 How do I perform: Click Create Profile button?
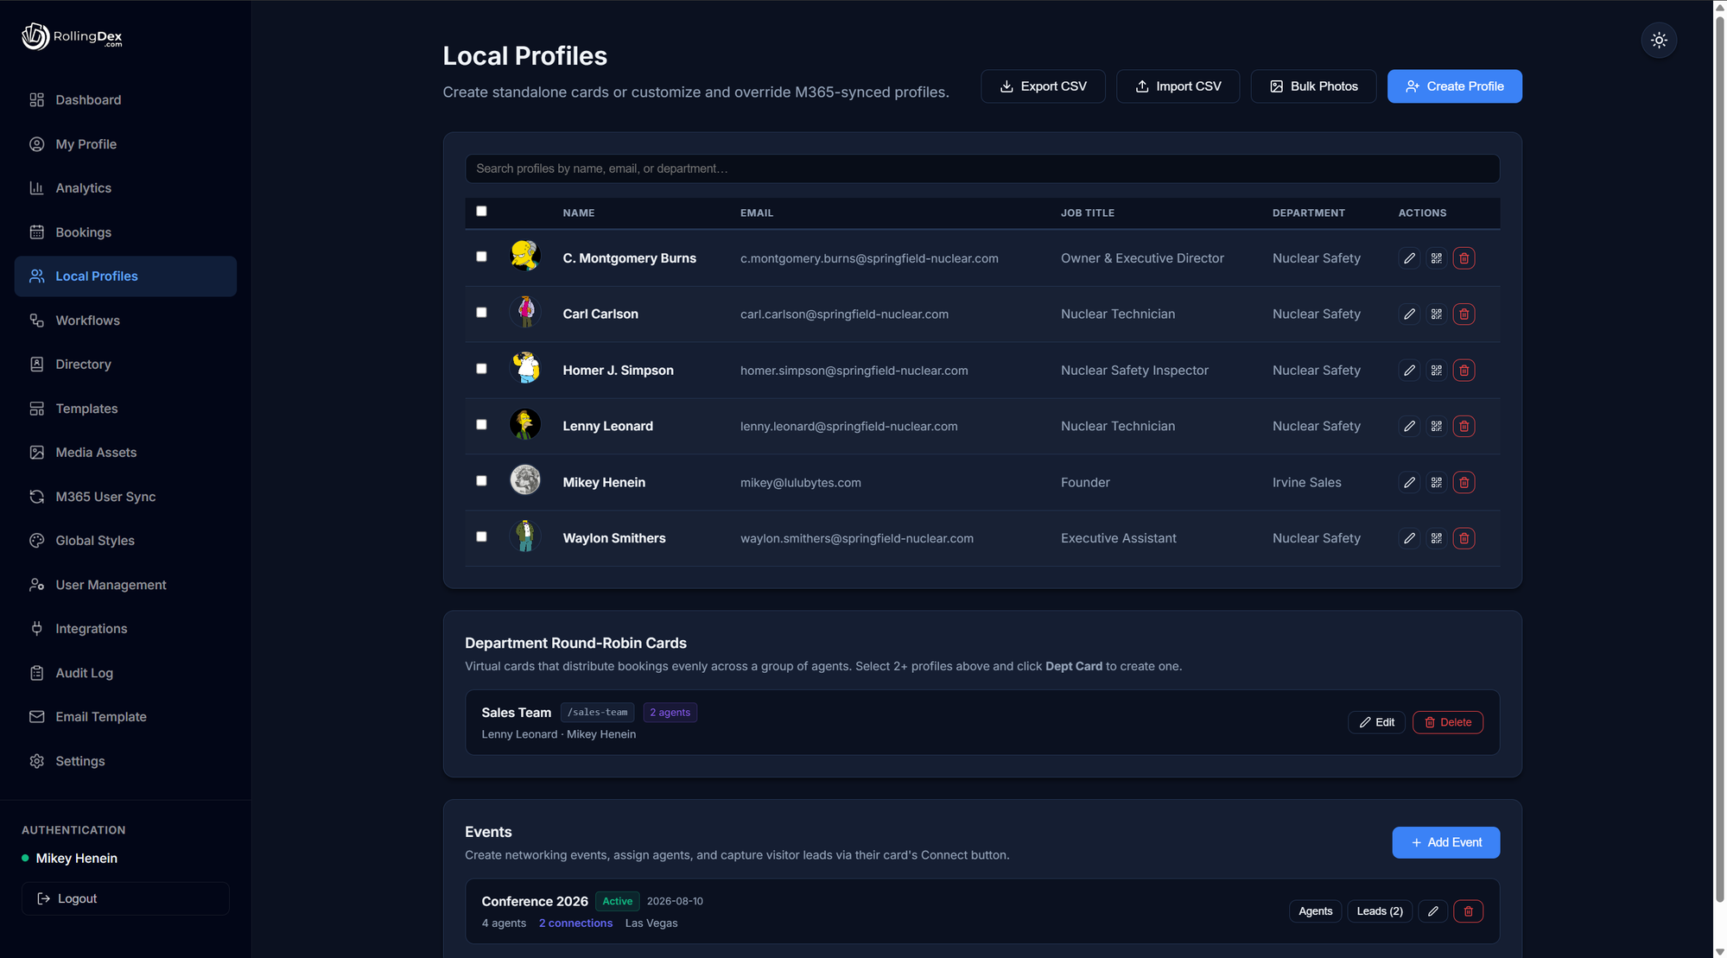point(1454,86)
